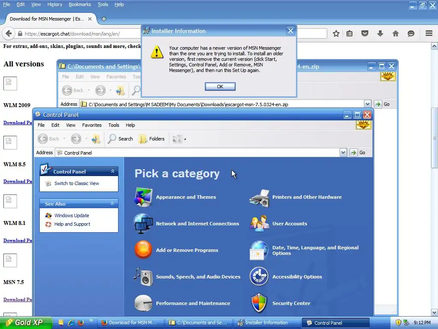The height and width of the screenshot is (329, 438).
Task: Click the chat smiley icon in Firefox toolbar
Action: (x=411, y=33)
